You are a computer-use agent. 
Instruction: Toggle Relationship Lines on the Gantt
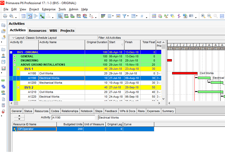[42, 16]
